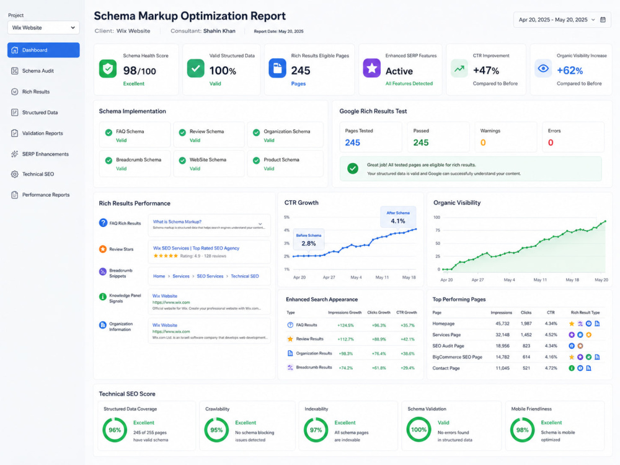This screenshot has height=465, width=620.
Task: Click the calendar icon beside the date range
Action: (x=603, y=20)
